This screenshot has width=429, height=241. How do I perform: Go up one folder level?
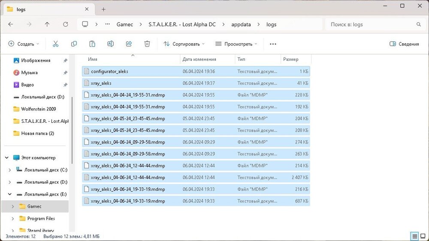pos(47,24)
